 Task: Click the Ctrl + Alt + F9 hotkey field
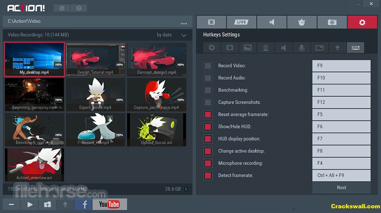341,175
